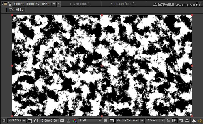Screen dimensions: 203x124
Task: Click the Timeline icon in viewer bar
Action: coord(181,121)
